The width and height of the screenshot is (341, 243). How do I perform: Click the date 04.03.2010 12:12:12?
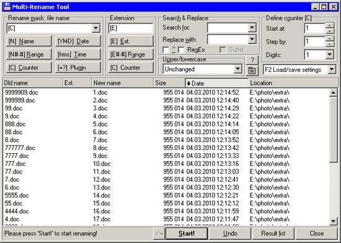tap(213, 203)
